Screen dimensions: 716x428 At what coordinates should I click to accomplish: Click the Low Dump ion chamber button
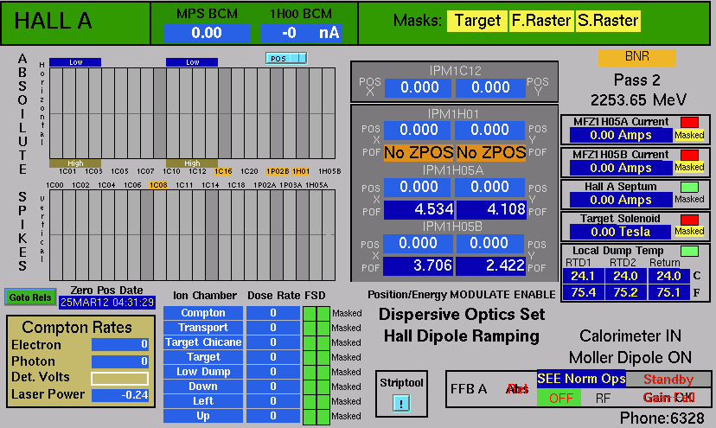pyautogui.click(x=203, y=372)
